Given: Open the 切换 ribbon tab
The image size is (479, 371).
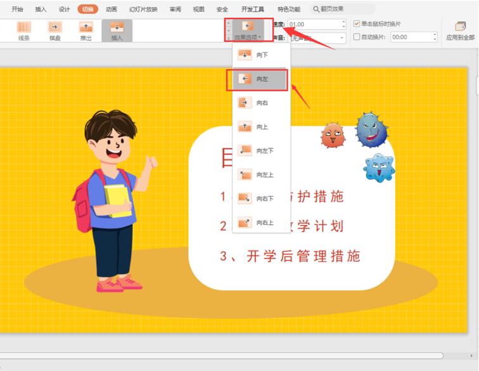Looking at the screenshot, I should pos(87,9).
